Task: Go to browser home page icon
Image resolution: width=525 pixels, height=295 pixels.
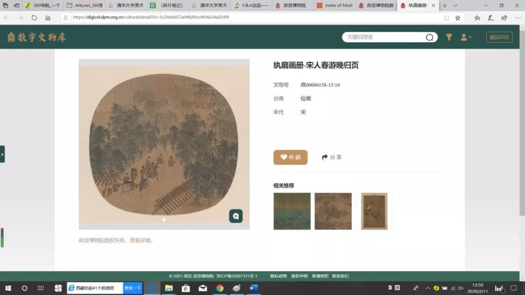Action: [x=48, y=17]
